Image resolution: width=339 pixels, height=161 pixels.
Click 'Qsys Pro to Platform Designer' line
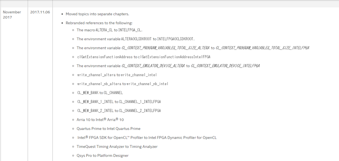coord(103,156)
